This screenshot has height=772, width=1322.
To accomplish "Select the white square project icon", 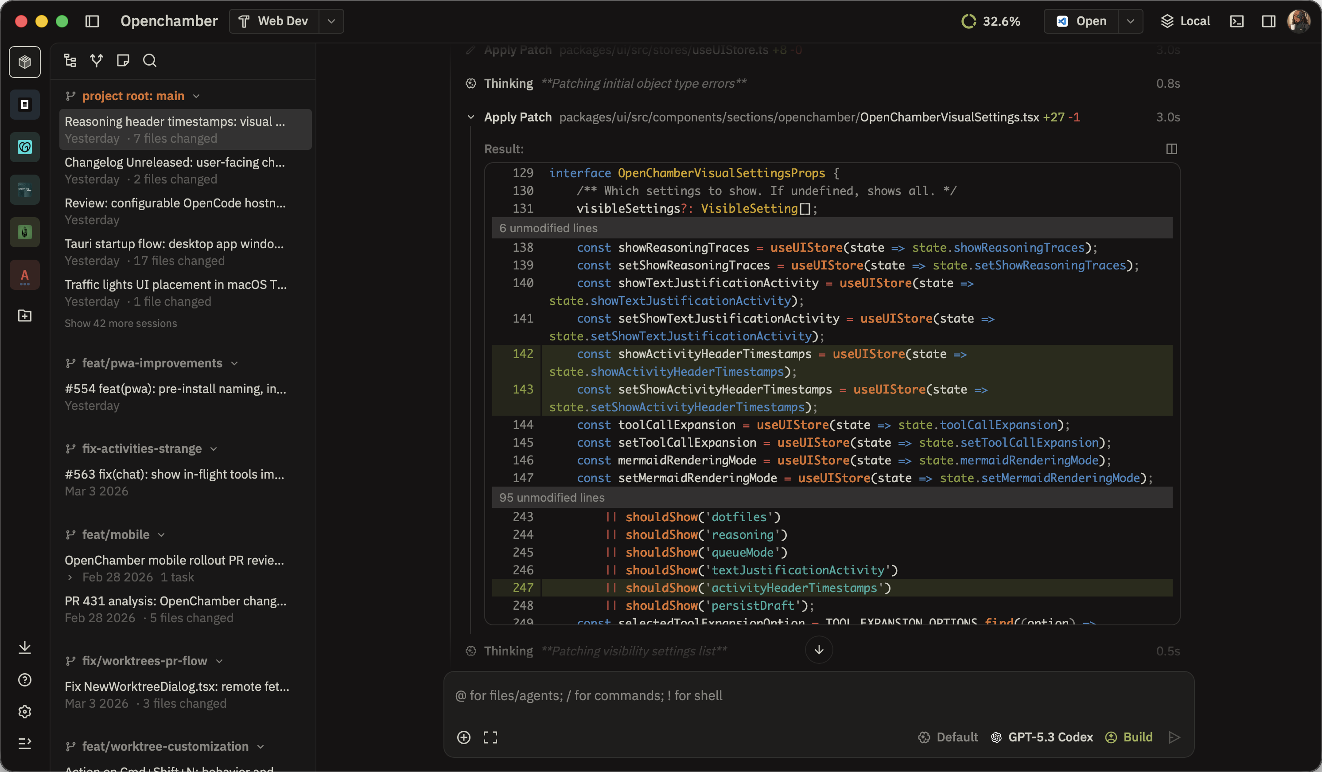I will [x=25, y=105].
